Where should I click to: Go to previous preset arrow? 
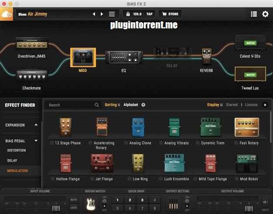pos(94,14)
